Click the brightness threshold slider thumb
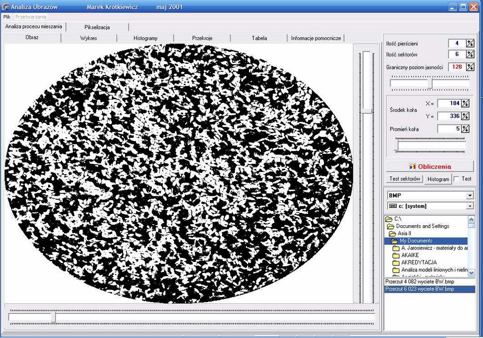Viewport: 483px width, 338px height. tap(430, 83)
